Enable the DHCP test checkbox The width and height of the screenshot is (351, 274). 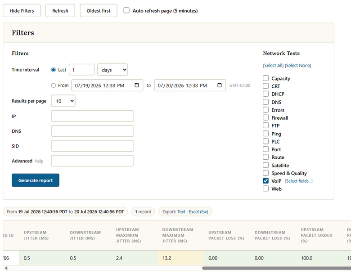pos(265,94)
